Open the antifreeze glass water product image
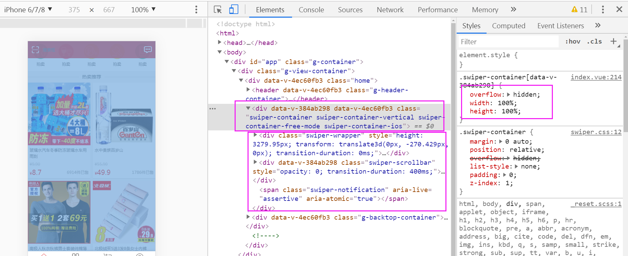 tap(59, 114)
